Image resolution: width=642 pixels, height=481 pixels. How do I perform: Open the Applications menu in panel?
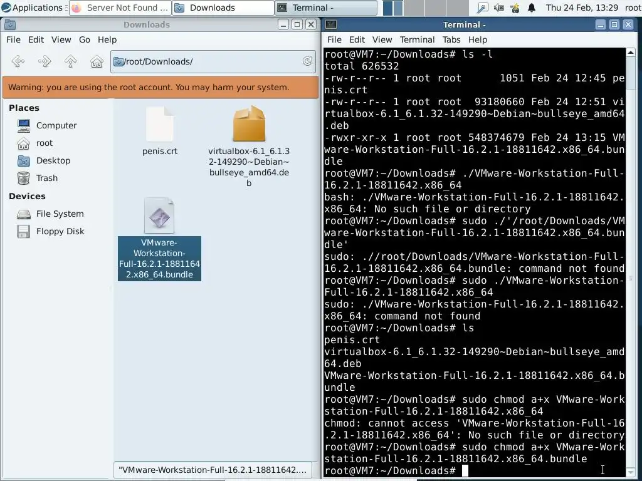pos(33,8)
